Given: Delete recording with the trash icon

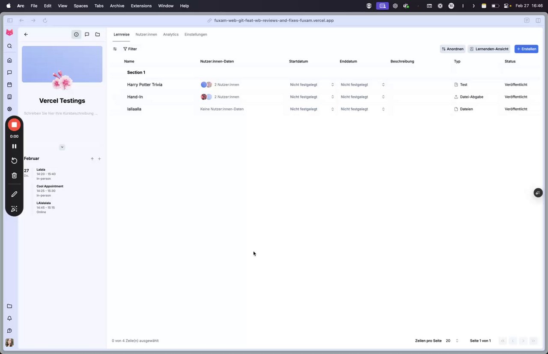Looking at the screenshot, I should click(x=14, y=176).
